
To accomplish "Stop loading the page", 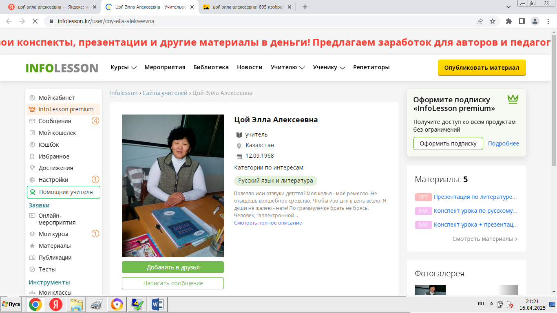I will click(x=35, y=21).
